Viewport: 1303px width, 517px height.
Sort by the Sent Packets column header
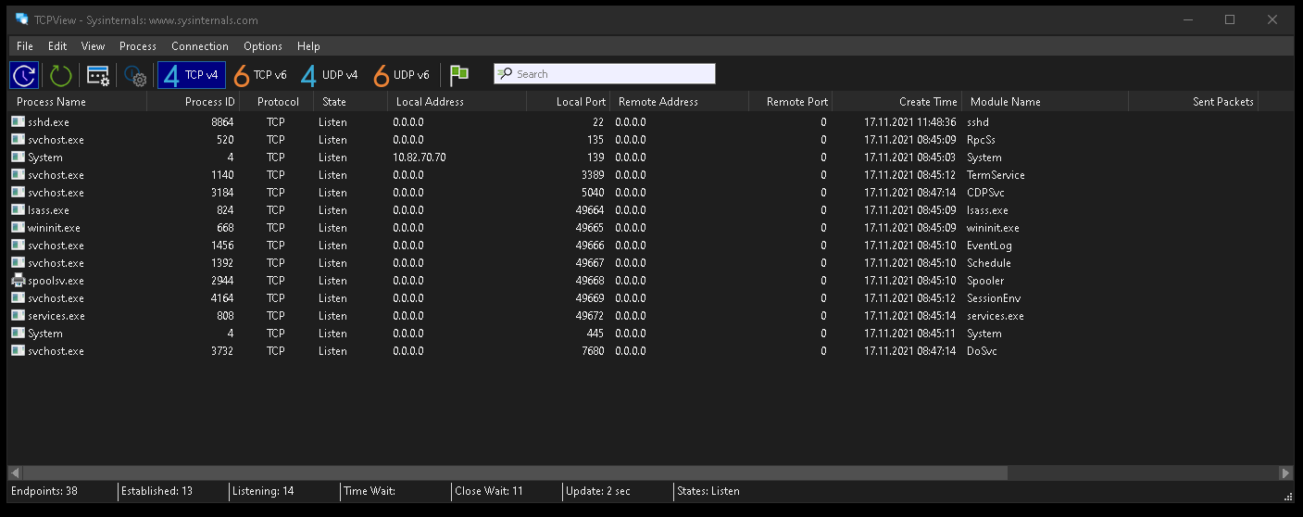point(1193,102)
